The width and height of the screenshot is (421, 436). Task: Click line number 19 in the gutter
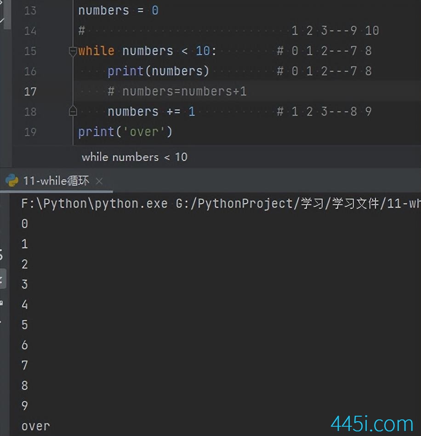(x=30, y=132)
